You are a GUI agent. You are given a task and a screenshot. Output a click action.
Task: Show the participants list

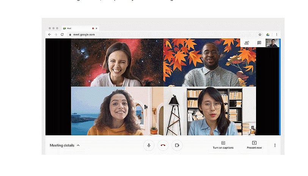(x=247, y=43)
